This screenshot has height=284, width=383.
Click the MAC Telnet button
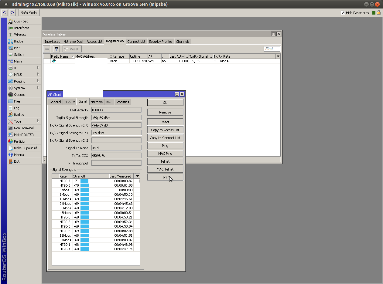click(x=165, y=169)
